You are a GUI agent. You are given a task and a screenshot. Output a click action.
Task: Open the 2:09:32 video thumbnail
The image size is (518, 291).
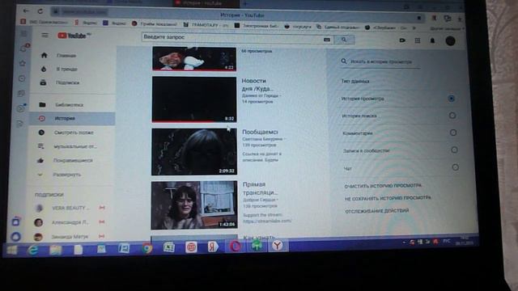coord(194,151)
